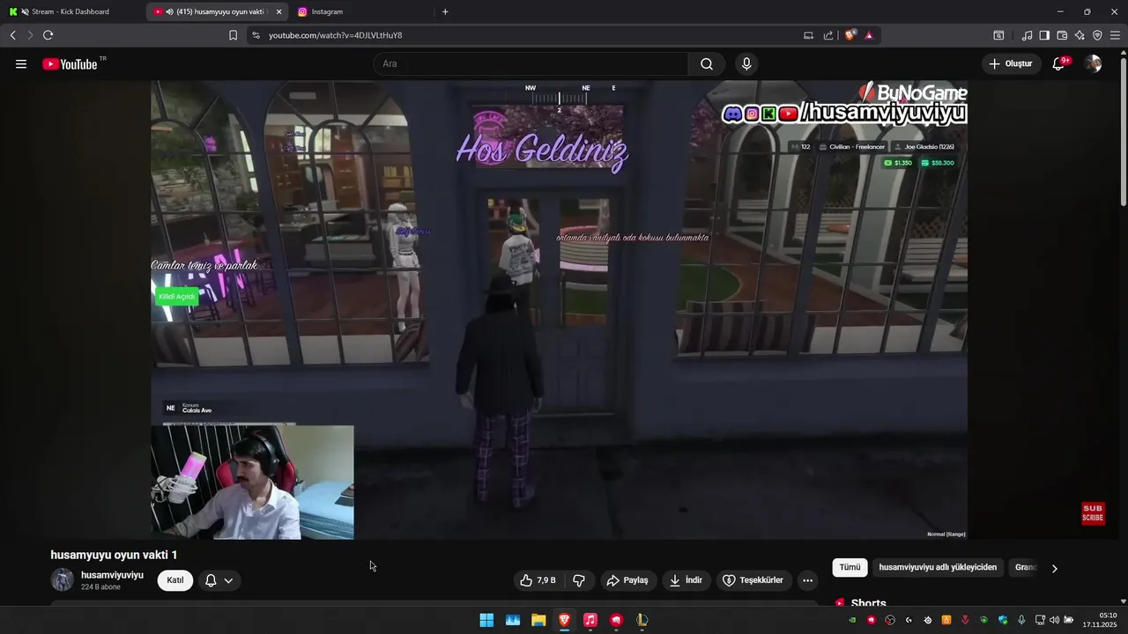1128x634 pixels.
Task: Open Brave Rewards triangle icon
Action: (x=869, y=35)
